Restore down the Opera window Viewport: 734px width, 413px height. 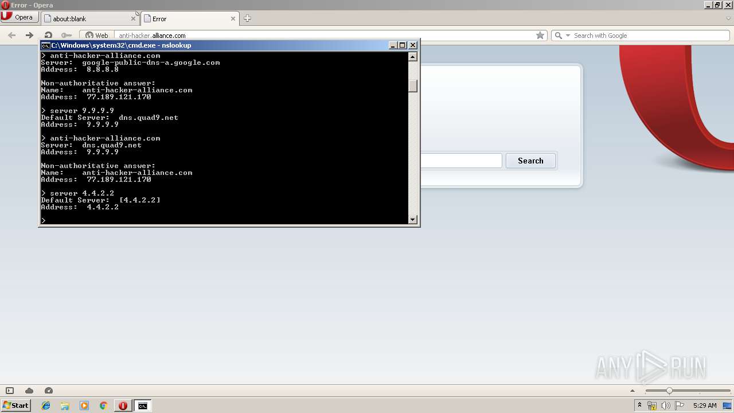click(717, 5)
